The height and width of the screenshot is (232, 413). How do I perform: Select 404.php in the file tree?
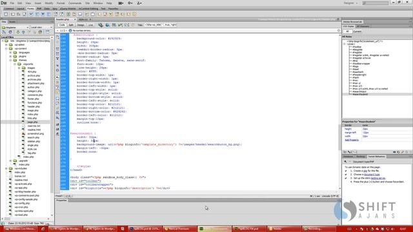click(32, 72)
